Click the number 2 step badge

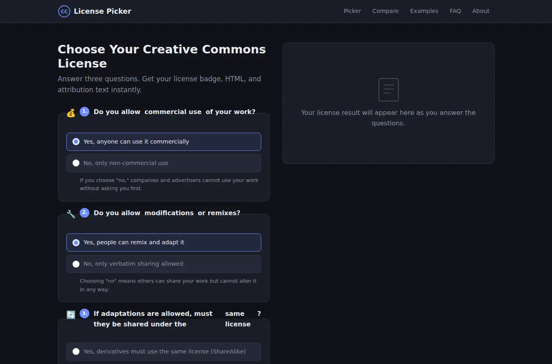click(x=85, y=212)
